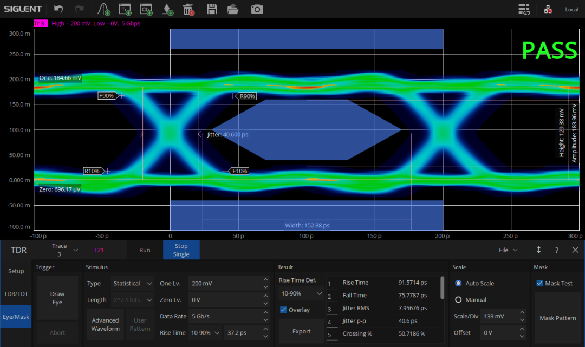The height and width of the screenshot is (347, 585).
Task: Click the Undo arrow icon
Action: tap(58, 9)
